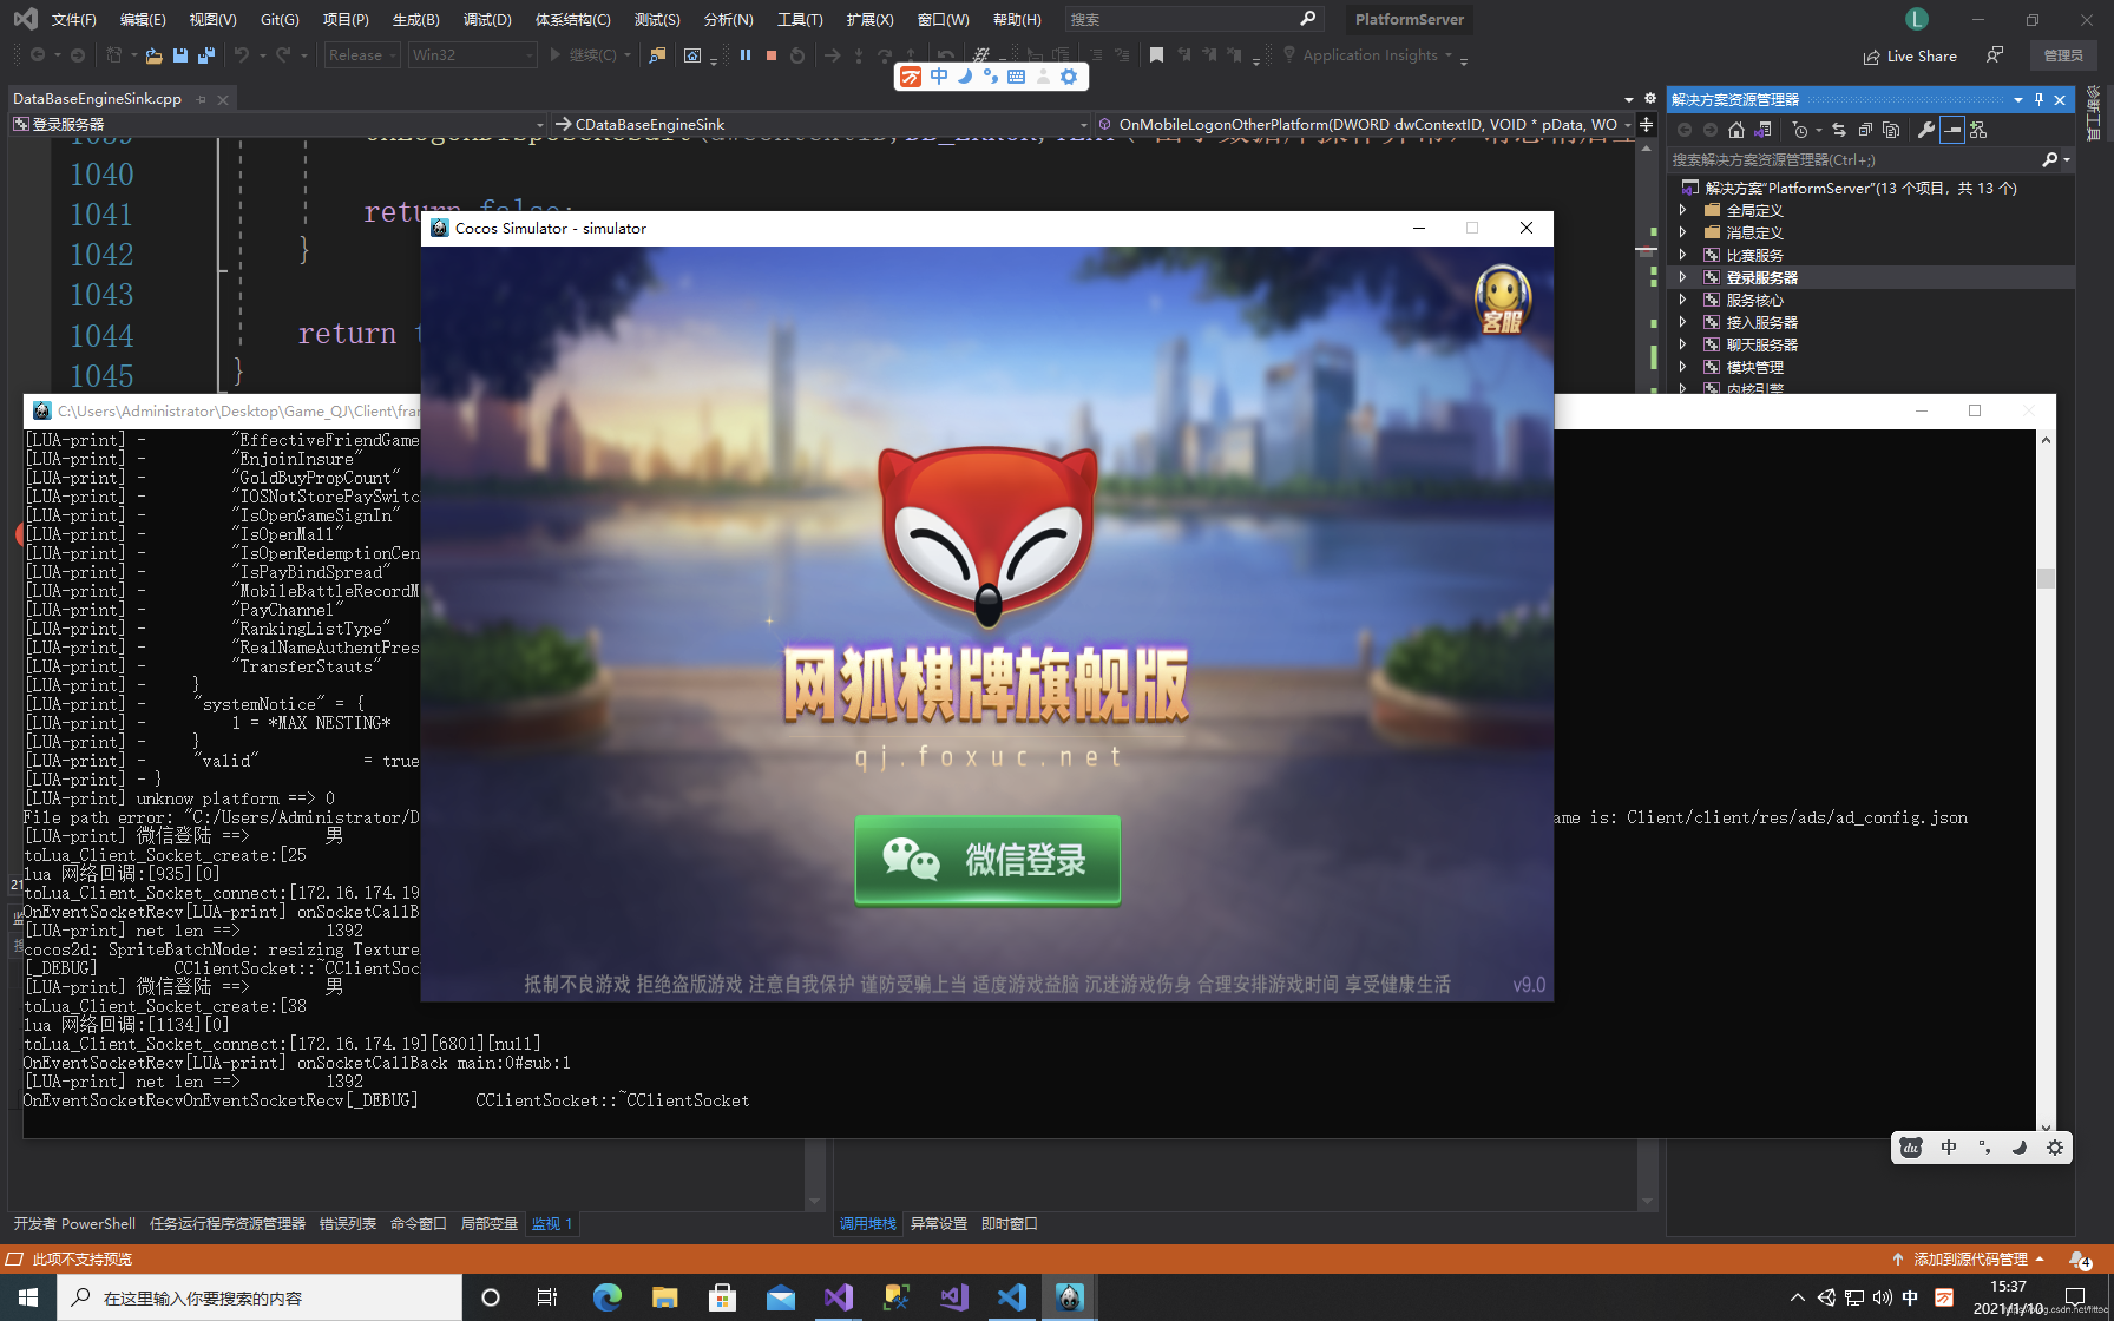Click the notifications bell in status bar

(x=2079, y=1259)
